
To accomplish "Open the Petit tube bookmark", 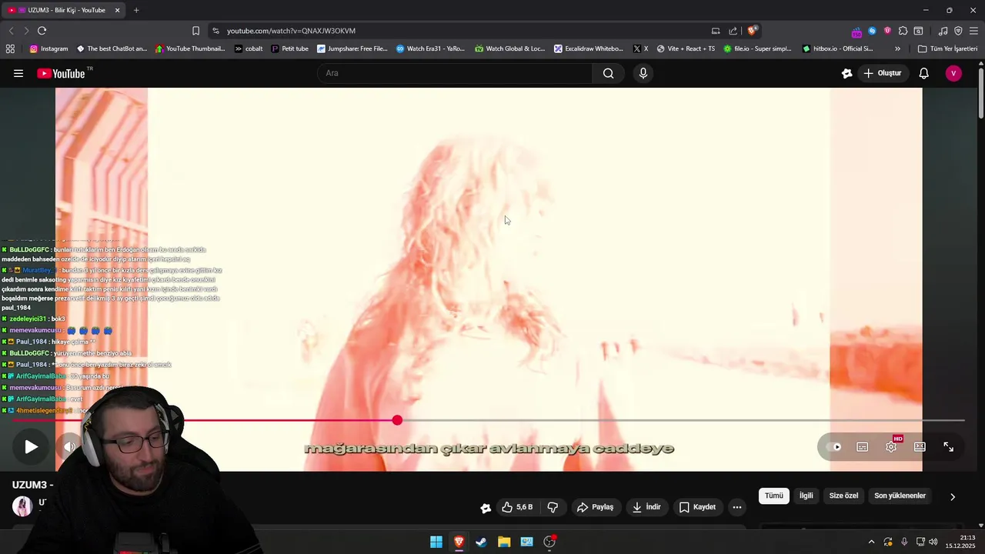I will [289, 48].
